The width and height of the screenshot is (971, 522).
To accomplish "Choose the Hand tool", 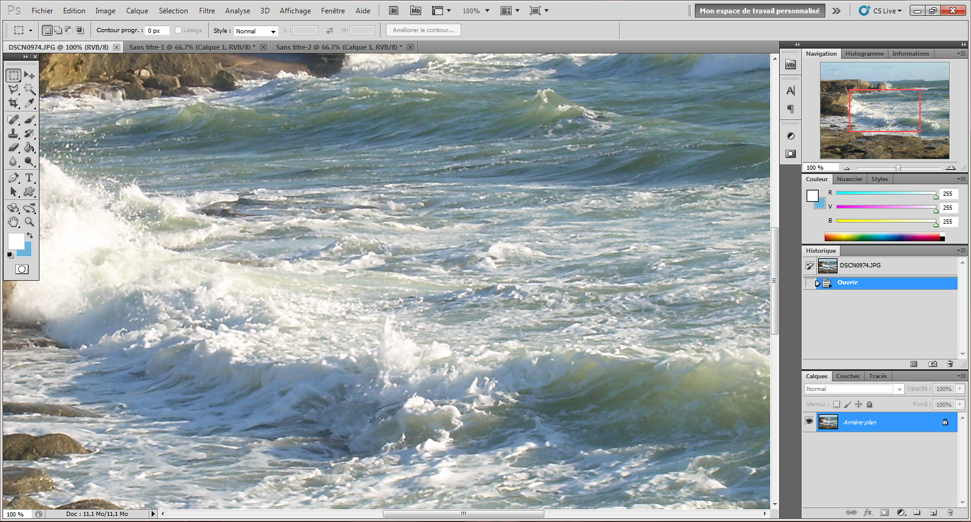I will click(13, 222).
